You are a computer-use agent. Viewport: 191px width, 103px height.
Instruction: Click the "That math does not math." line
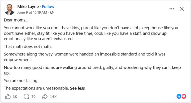(28, 46)
